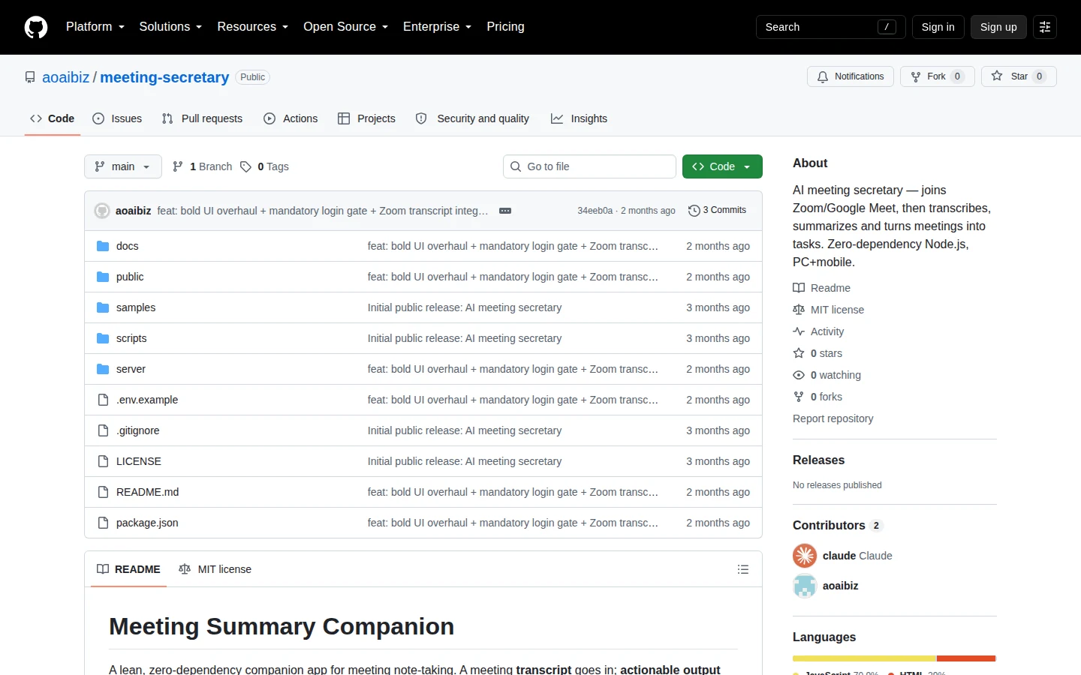Click the README.md file icon
This screenshot has height=675, width=1081.
coord(103,492)
